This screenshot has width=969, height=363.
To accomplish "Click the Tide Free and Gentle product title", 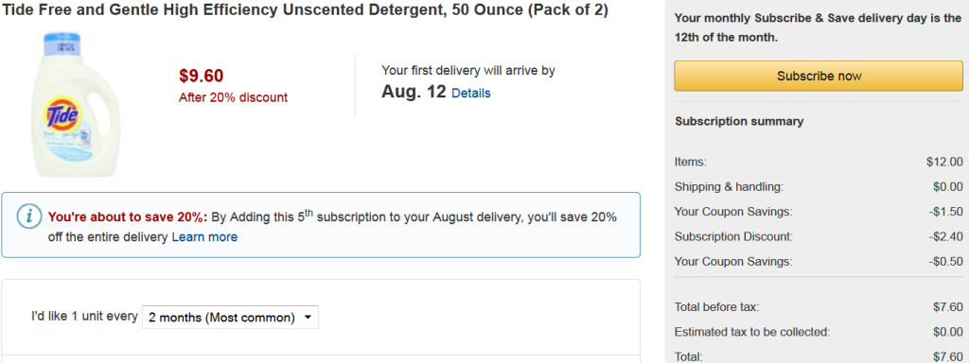I will point(305,11).
